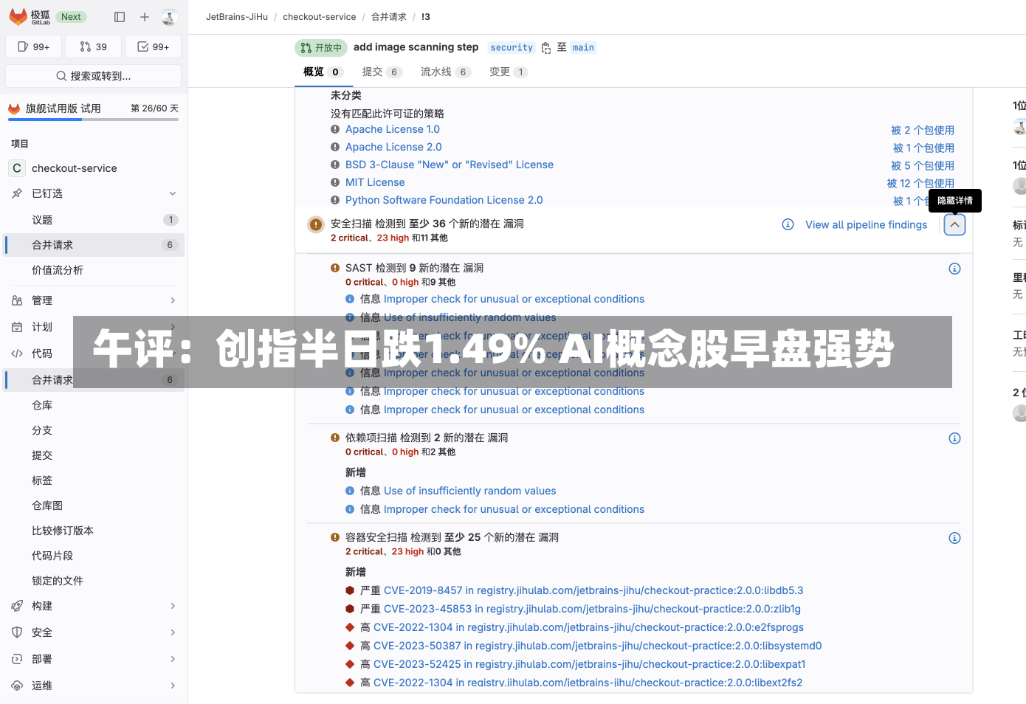Open Locked files item
This screenshot has height=704, width=1026.
pos(93,581)
